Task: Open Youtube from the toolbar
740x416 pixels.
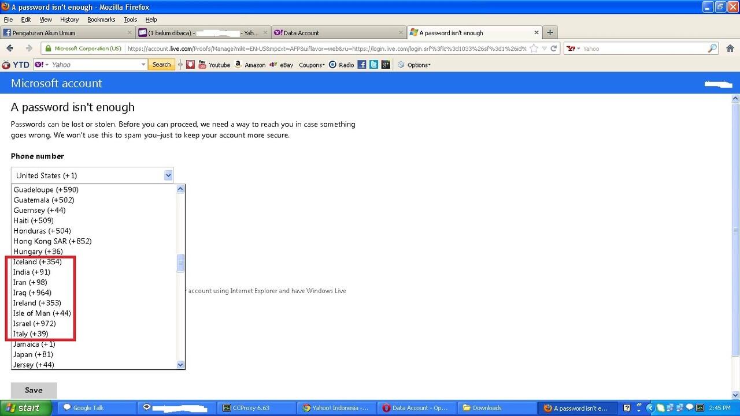Action: click(214, 65)
